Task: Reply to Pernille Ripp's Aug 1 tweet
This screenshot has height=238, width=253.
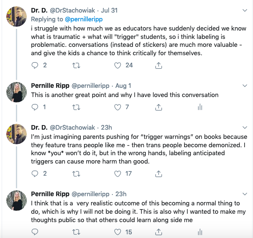Action: (x=35, y=107)
